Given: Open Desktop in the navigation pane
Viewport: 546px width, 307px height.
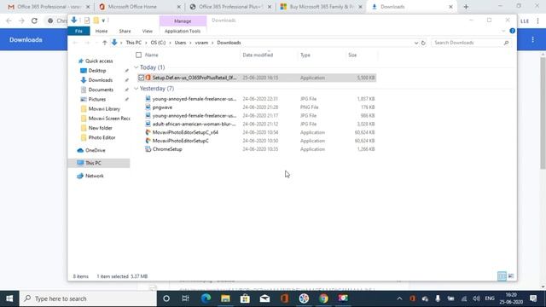Looking at the screenshot, I should [x=96, y=70].
